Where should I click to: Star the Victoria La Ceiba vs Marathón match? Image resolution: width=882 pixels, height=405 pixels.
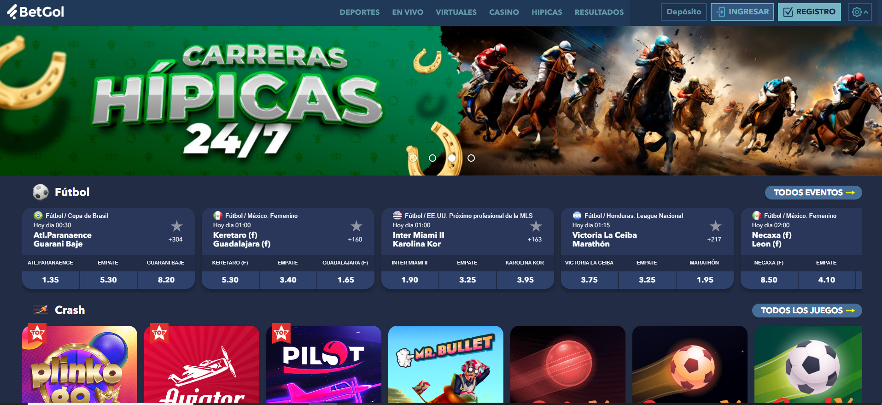pos(716,226)
